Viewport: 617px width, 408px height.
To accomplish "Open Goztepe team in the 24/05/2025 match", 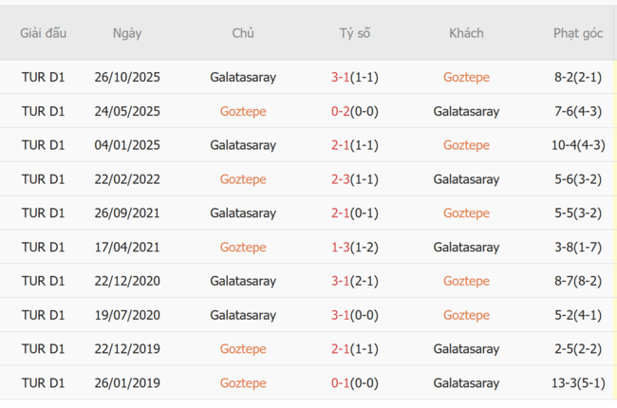I will point(243,111).
